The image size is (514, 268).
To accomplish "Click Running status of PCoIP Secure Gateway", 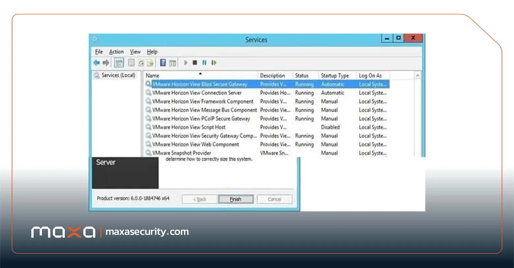I will click(304, 119).
